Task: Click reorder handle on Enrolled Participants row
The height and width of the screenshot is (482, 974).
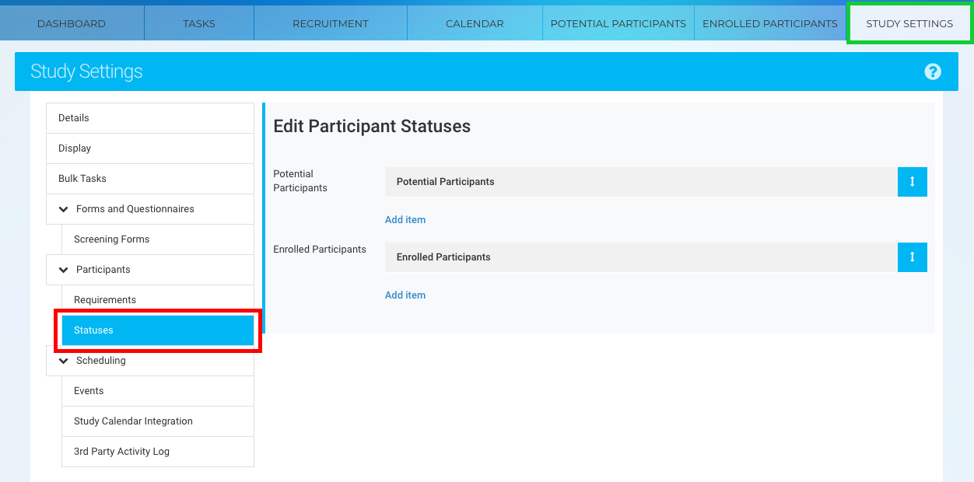Action: [912, 257]
